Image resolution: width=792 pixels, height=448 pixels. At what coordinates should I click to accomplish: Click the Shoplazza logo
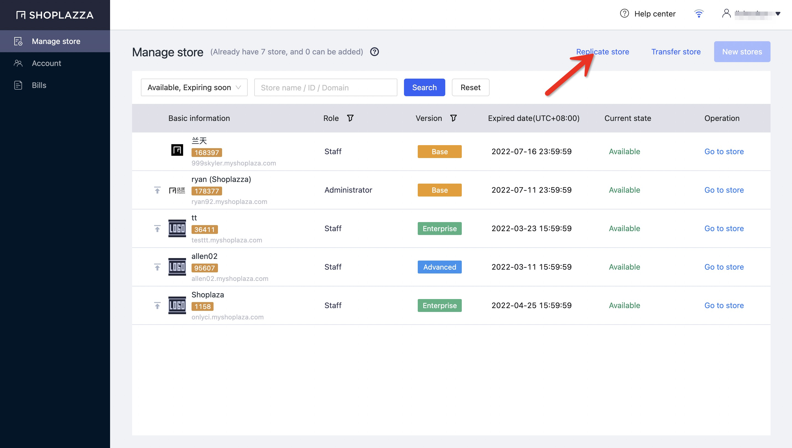coord(55,15)
